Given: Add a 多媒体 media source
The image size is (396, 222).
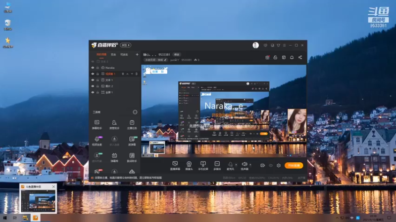Looking at the screenshot, I should pos(217,166).
